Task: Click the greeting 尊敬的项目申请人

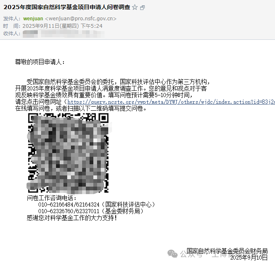Action: [x=40, y=62]
